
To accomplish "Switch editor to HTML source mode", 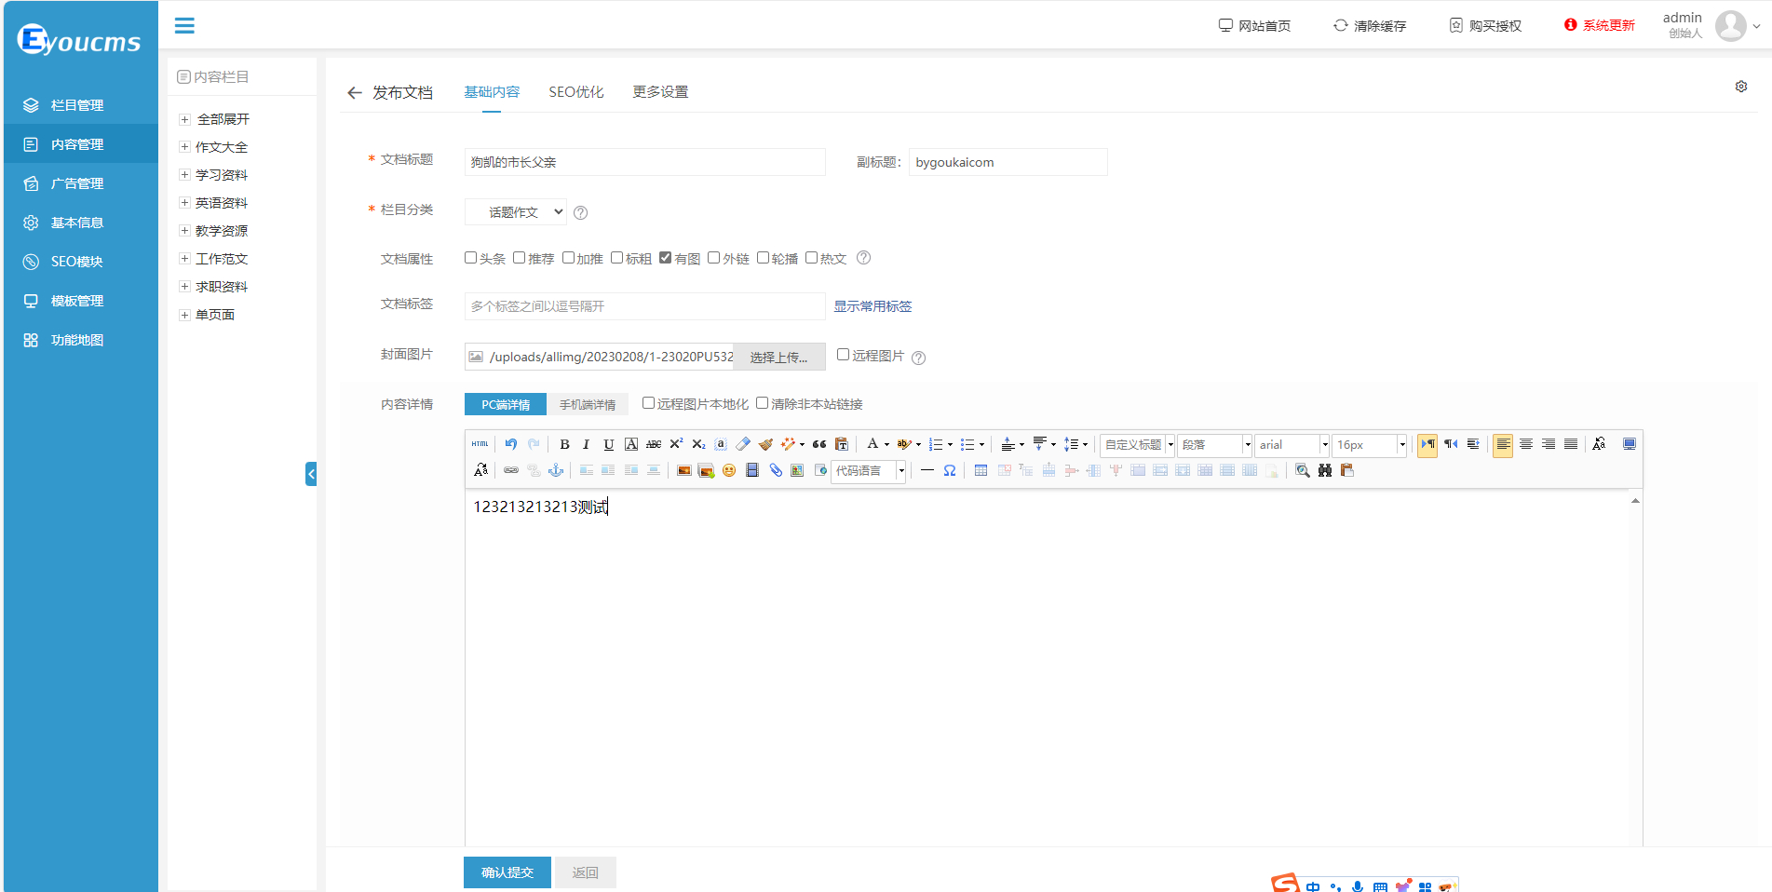I will [x=480, y=444].
